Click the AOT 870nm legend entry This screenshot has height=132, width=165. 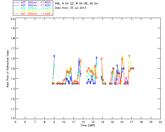pos(32,11)
